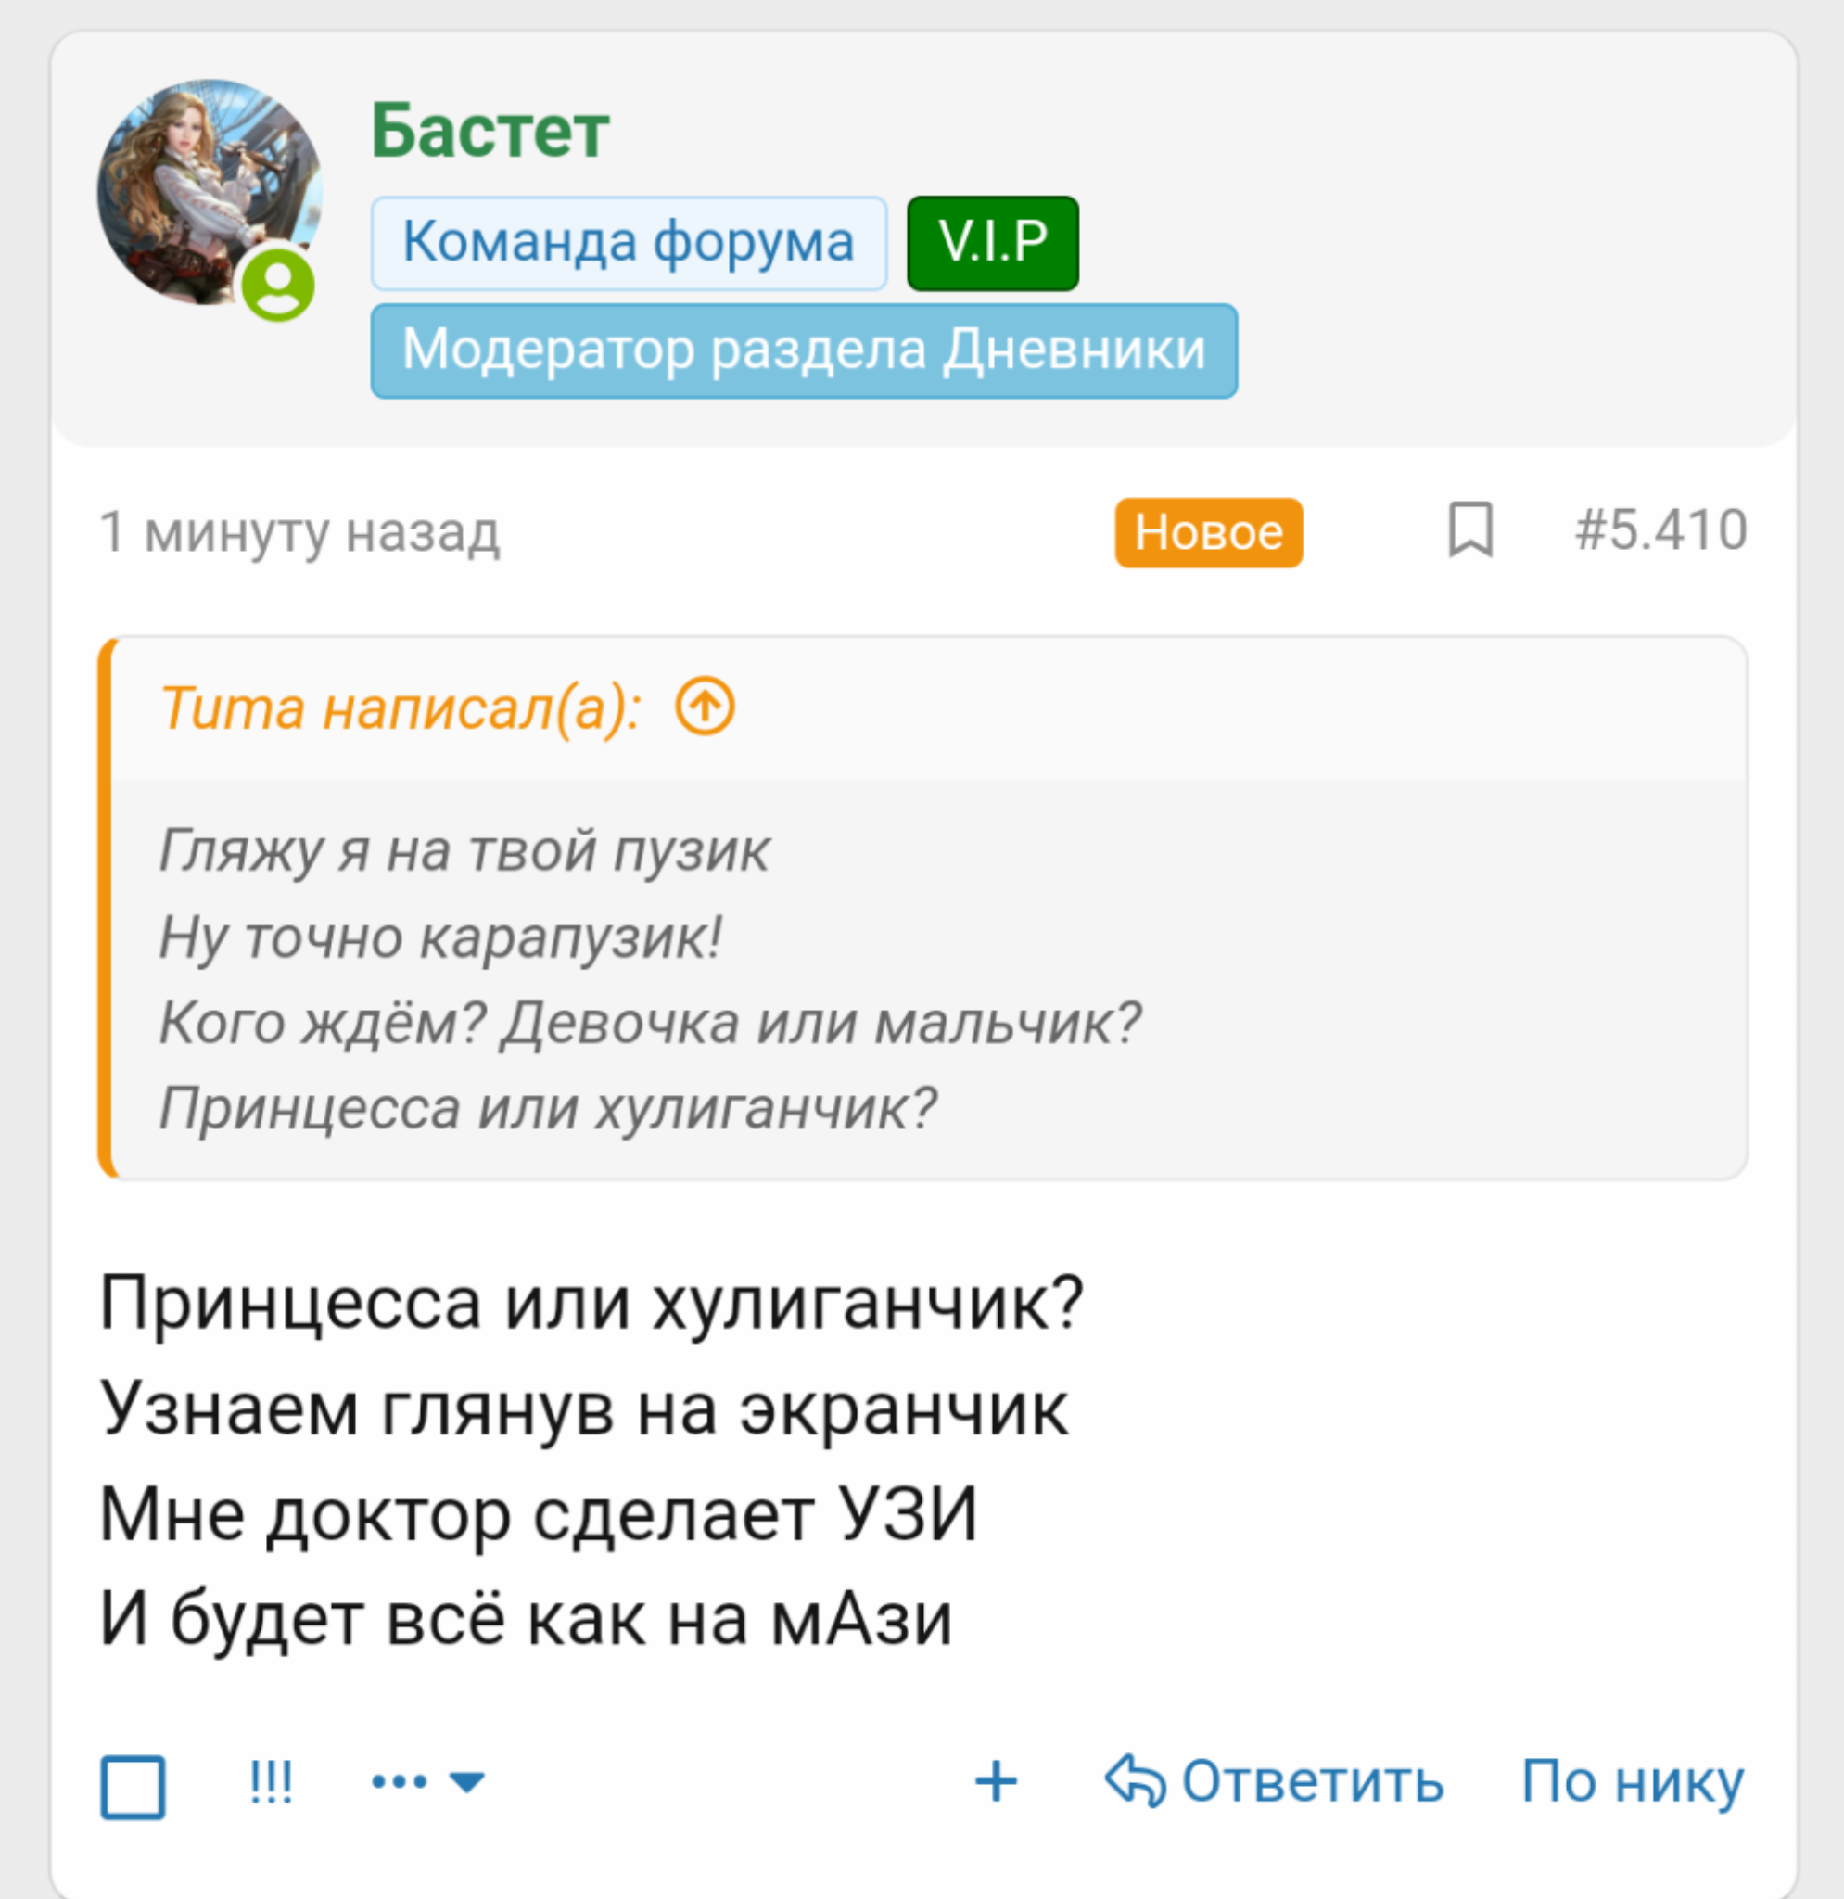Click the reply arrow icon
1844x1899 pixels.
(1134, 1781)
